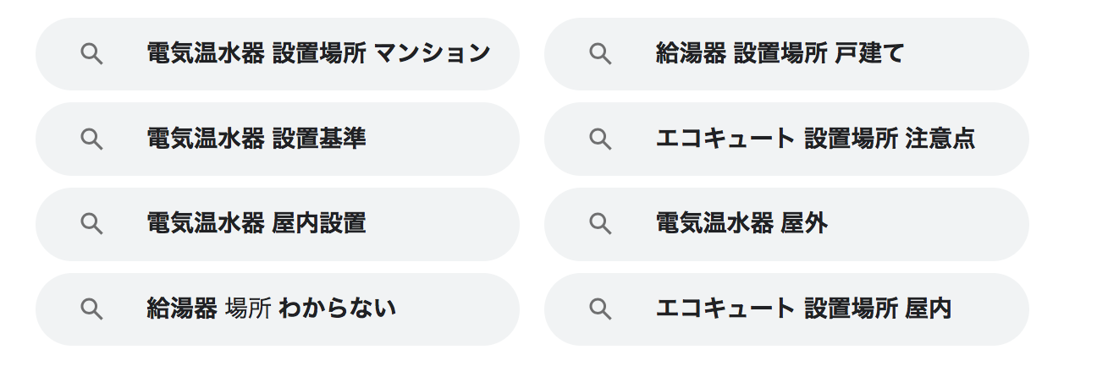Select the search icon beside エコキュート 設置場所 屋内
This screenshot has width=1119, height=377.
coord(600,309)
